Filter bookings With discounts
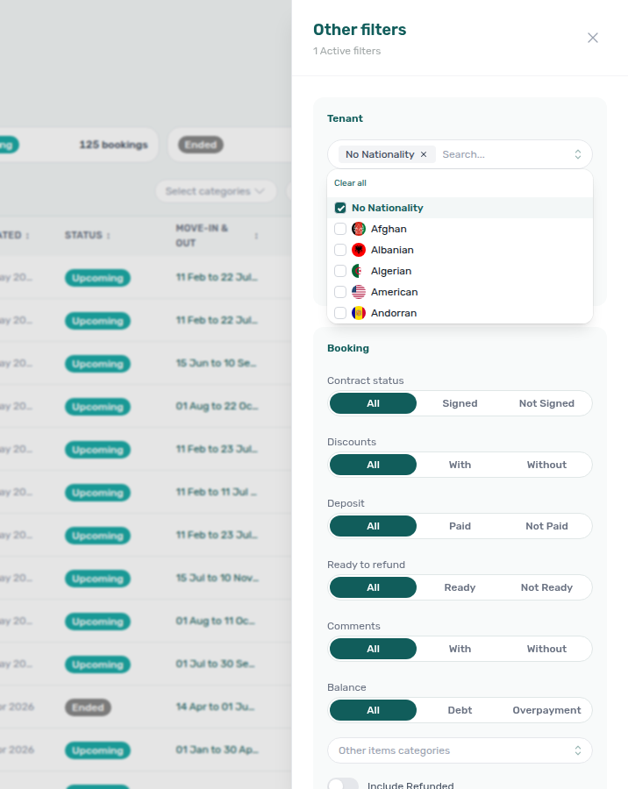 460,465
